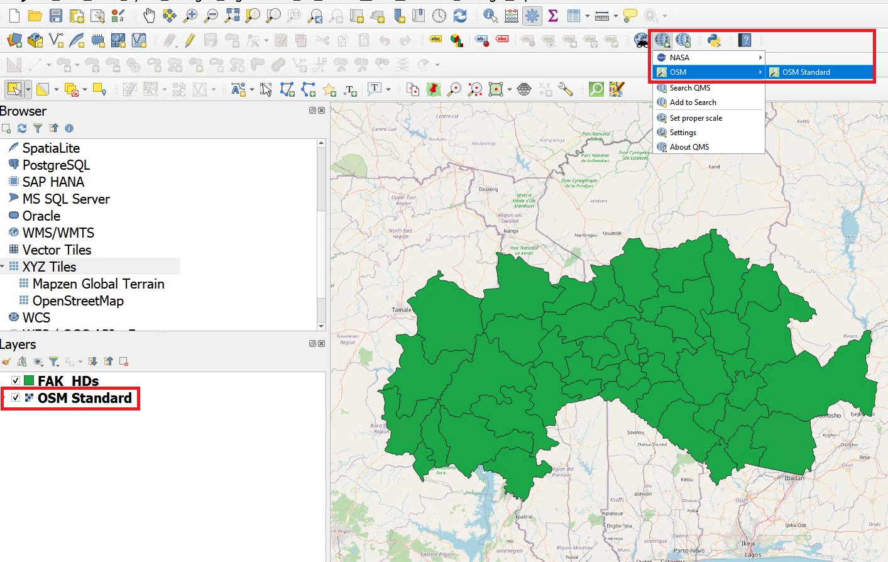Open the NASA menu item
This screenshot has height=562, width=888.
[x=709, y=57]
